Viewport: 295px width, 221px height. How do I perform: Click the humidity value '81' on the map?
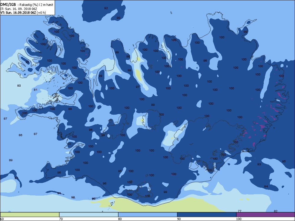[35, 90]
